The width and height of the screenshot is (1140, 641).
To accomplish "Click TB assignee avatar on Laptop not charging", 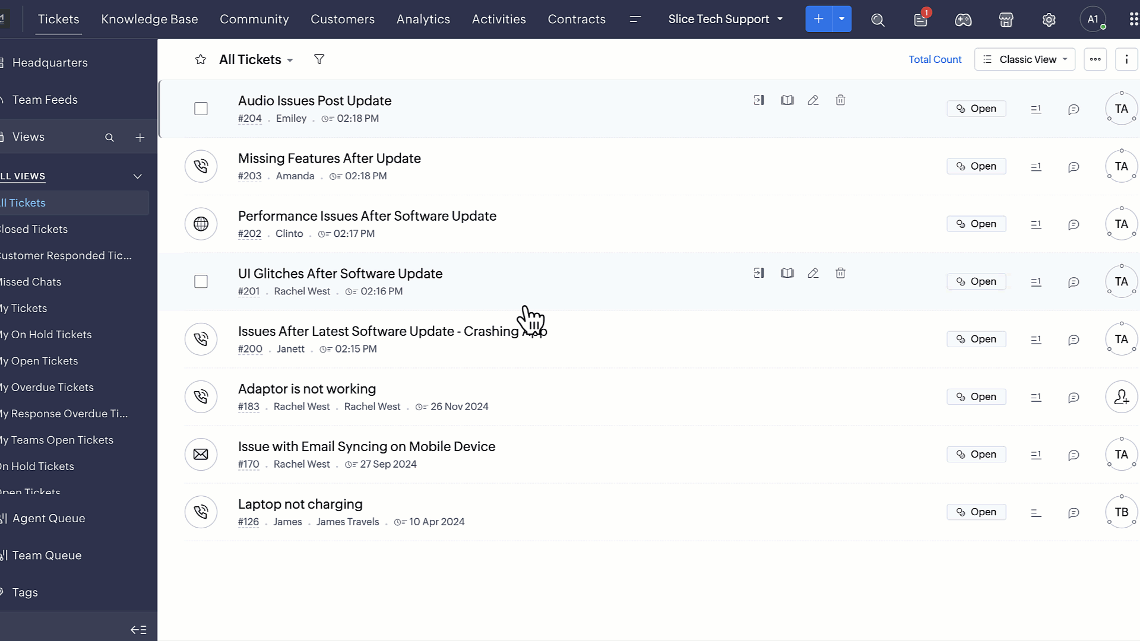I will (1121, 512).
